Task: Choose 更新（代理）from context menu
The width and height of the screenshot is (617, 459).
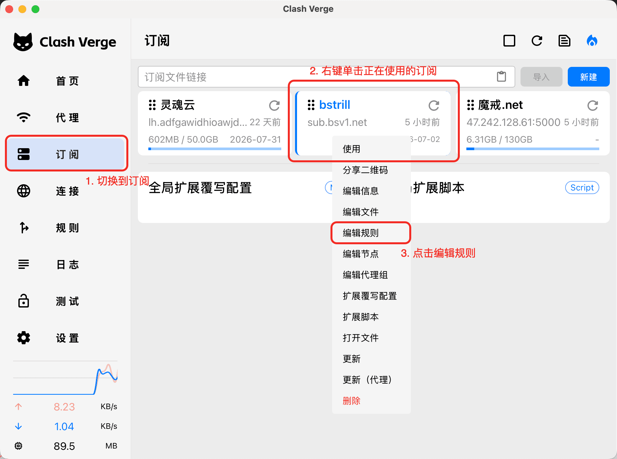Action: point(372,380)
